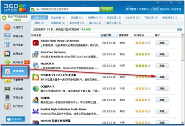
Task: Click the star rating of Dual-Core Optimizer
Action: [143, 54]
